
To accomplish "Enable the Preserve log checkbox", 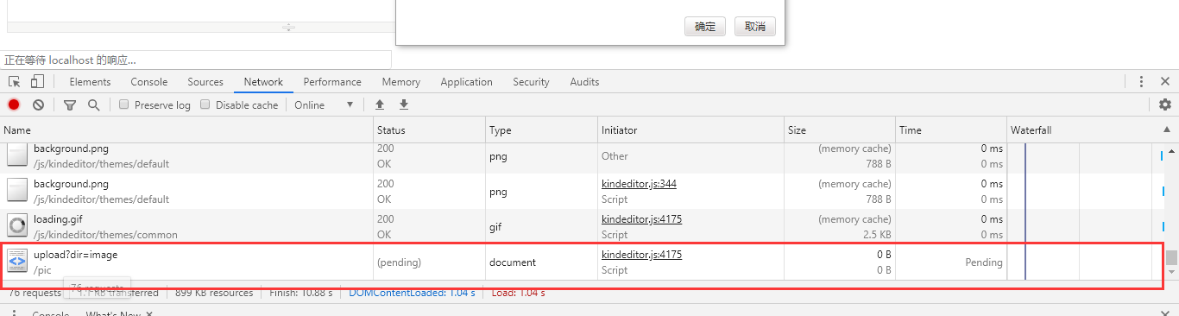I will [124, 104].
